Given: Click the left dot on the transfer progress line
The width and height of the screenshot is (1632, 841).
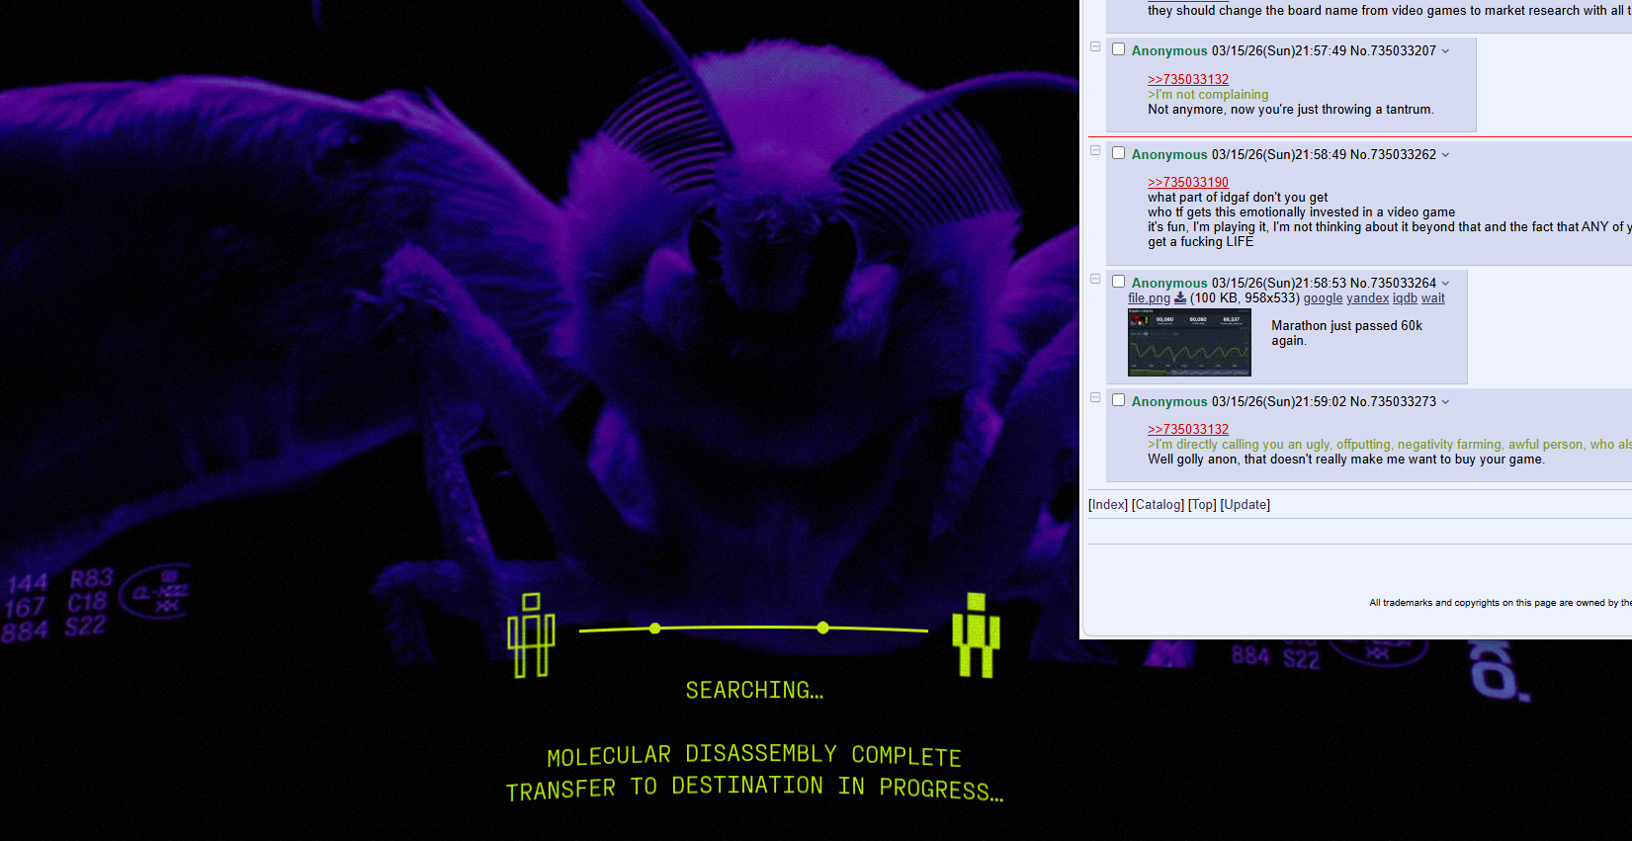Looking at the screenshot, I should tap(654, 629).
